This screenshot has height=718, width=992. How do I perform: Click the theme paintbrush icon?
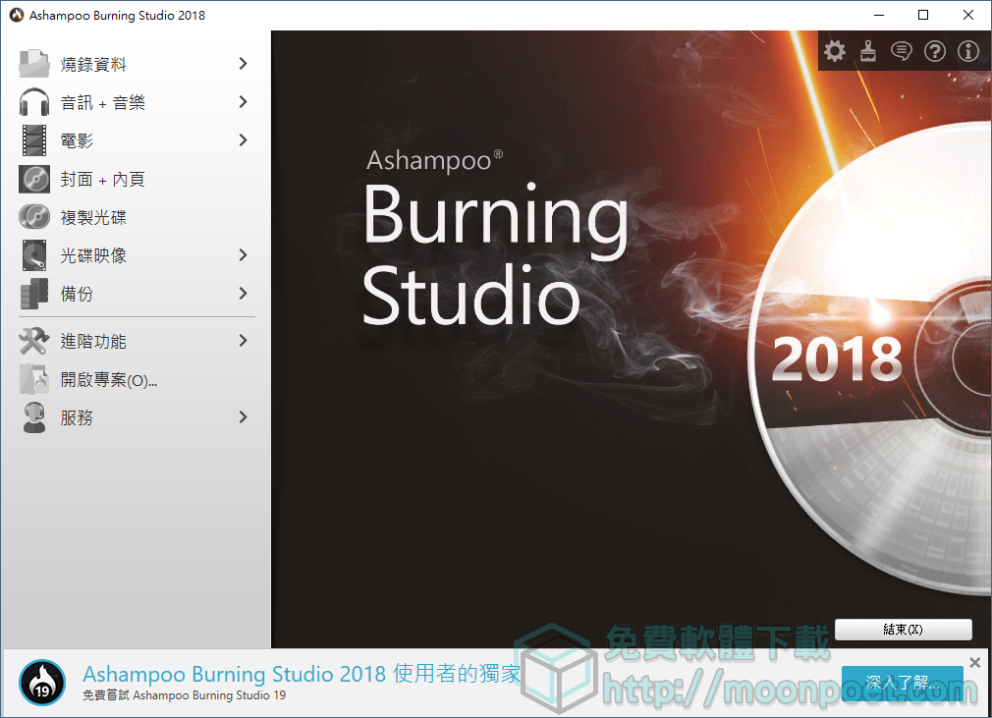click(x=867, y=50)
